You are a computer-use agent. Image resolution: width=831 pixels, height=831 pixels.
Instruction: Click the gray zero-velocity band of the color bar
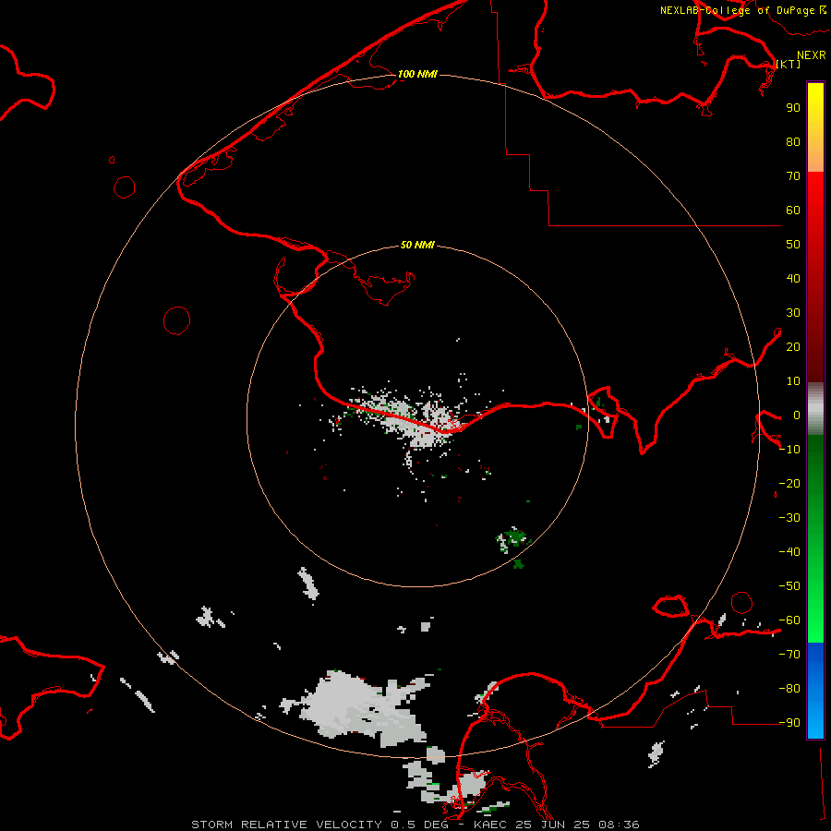815,409
